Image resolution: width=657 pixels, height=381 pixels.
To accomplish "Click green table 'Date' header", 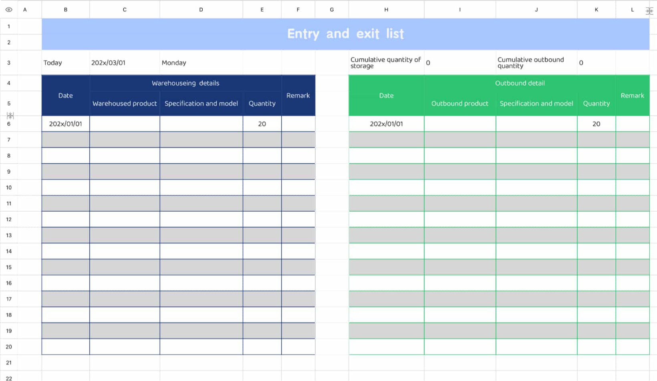I will click(386, 96).
